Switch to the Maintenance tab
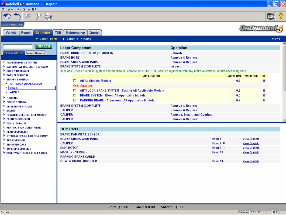Viewport: 286px width, 215px height. pyautogui.click(x=75, y=33)
